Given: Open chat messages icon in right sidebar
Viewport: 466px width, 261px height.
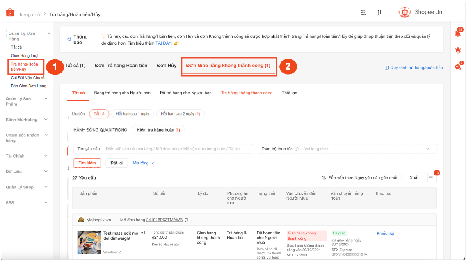Looking at the screenshot, I should (458, 67).
